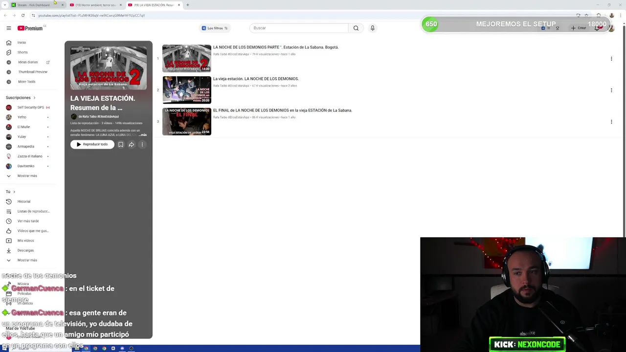The height and width of the screenshot is (352, 626).
Task: Click Reproducir todo button
Action: tap(92, 144)
